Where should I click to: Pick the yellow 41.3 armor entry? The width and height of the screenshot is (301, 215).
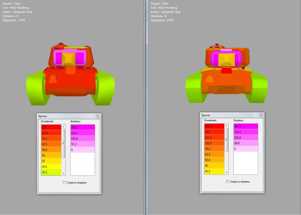pyautogui.click(x=214, y=171)
